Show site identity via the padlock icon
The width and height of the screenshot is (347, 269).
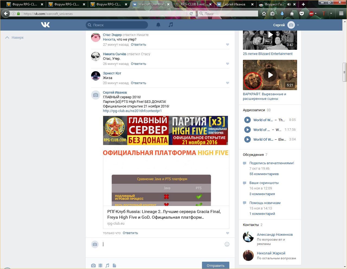[x=18, y=14]
